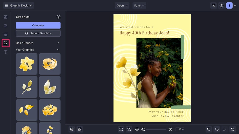Show Graphics panel info icon
239x134 pixels.
pyautogui.click(x=58, y=17)
